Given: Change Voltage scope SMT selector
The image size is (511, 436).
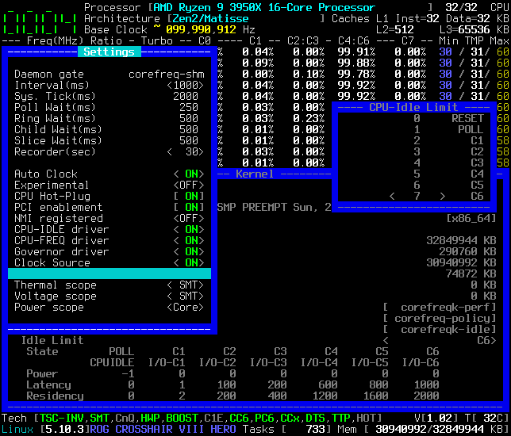Looking at the screenshot, I should (x=186, y=296).
